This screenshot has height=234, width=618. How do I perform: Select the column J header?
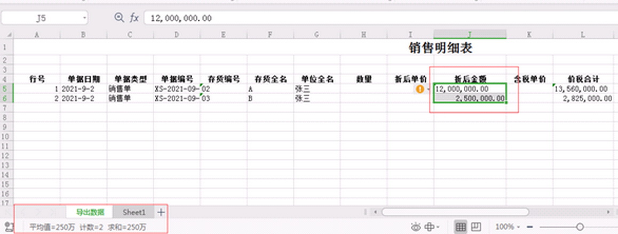tap(470, 35)
